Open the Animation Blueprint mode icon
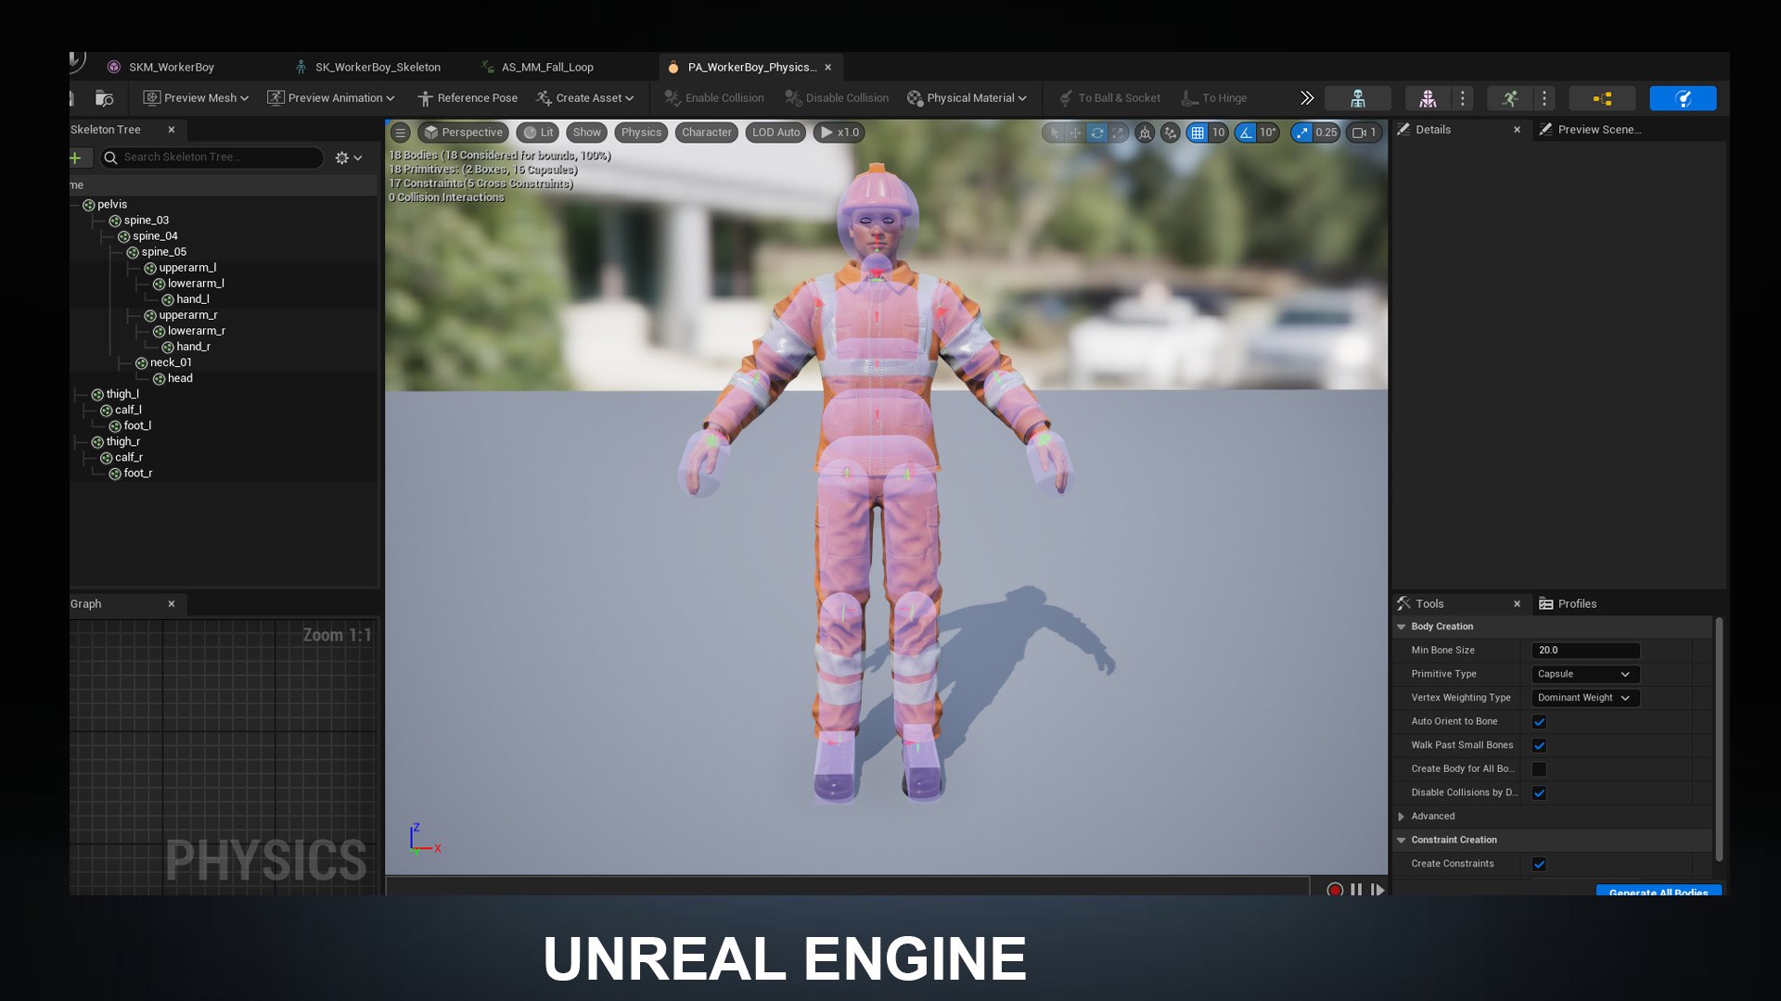 tap(1602, 98)
